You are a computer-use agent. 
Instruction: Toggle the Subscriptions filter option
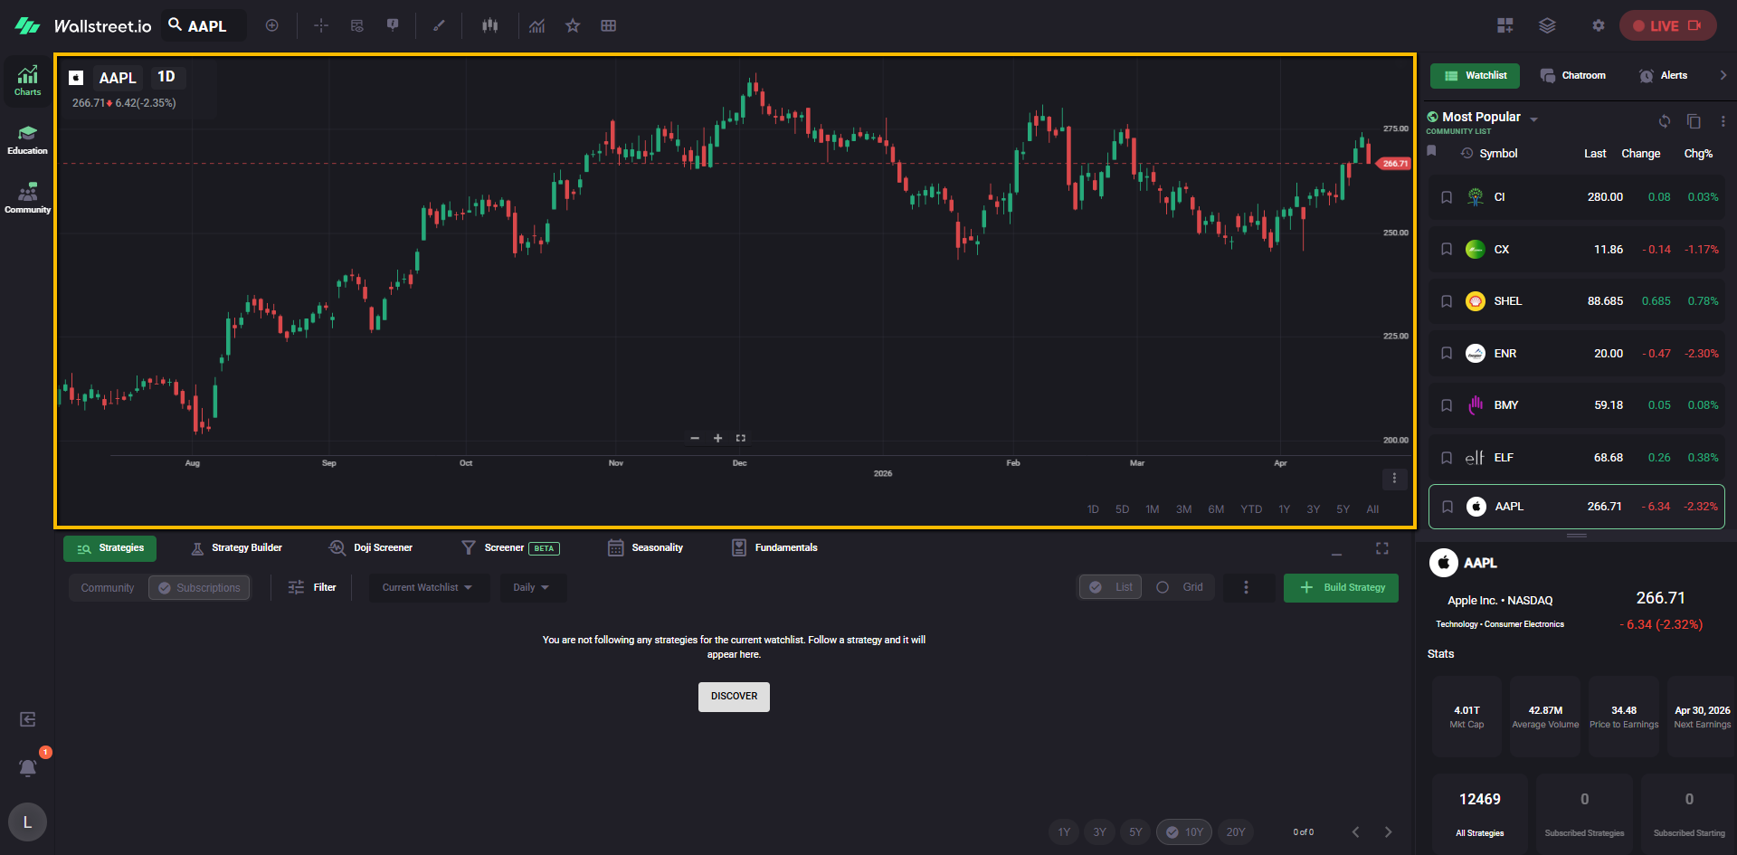(x=199, y=588)
